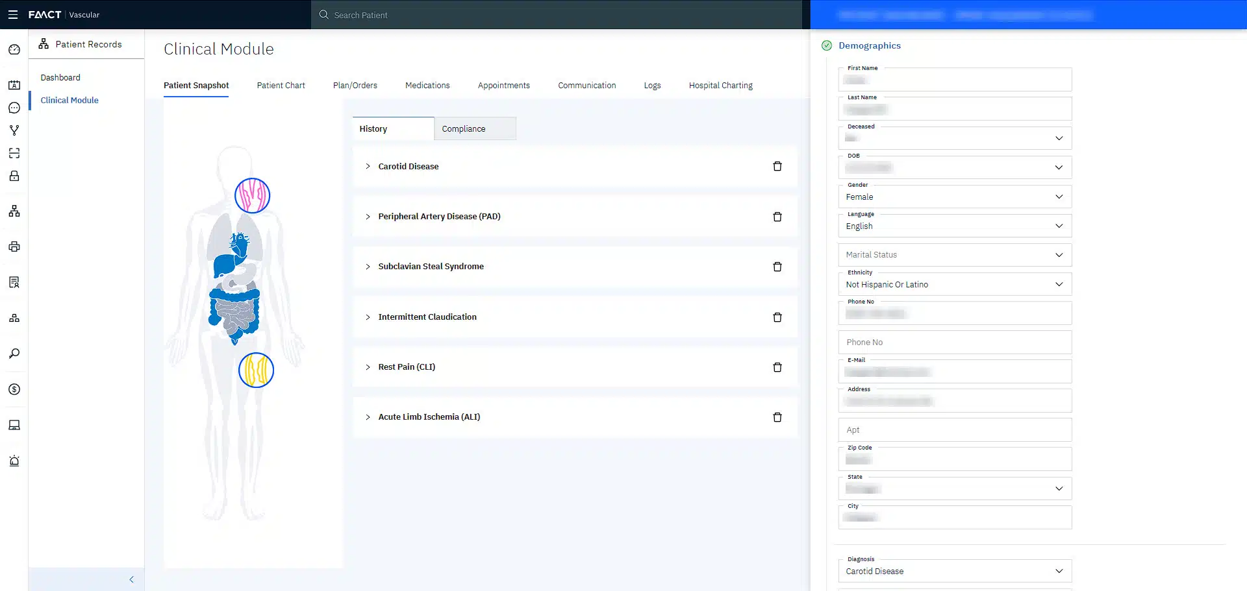
Task: Open the calendar sidebar icon
Action: click(14, 85)
